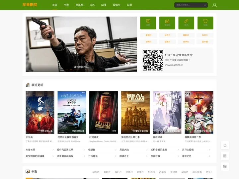
Task: Expand the 灵武大陆 row chevron
Action: [x=147, y=150]
